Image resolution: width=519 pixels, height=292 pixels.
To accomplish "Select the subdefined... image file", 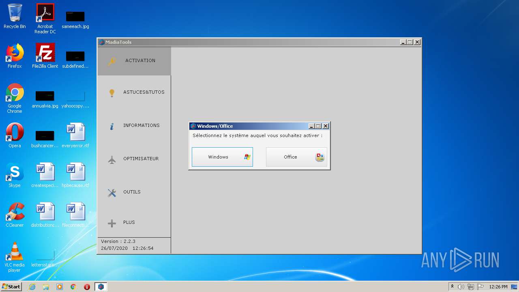I will (x=75, y=59).
